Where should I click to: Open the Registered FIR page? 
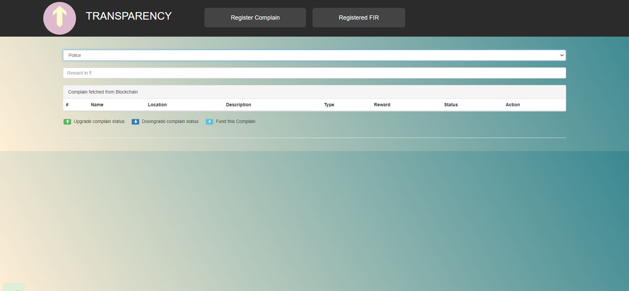(359, 18)
